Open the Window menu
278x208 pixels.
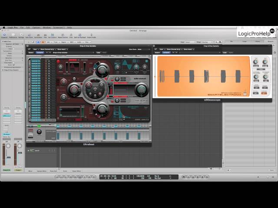(x=47, y=28)
